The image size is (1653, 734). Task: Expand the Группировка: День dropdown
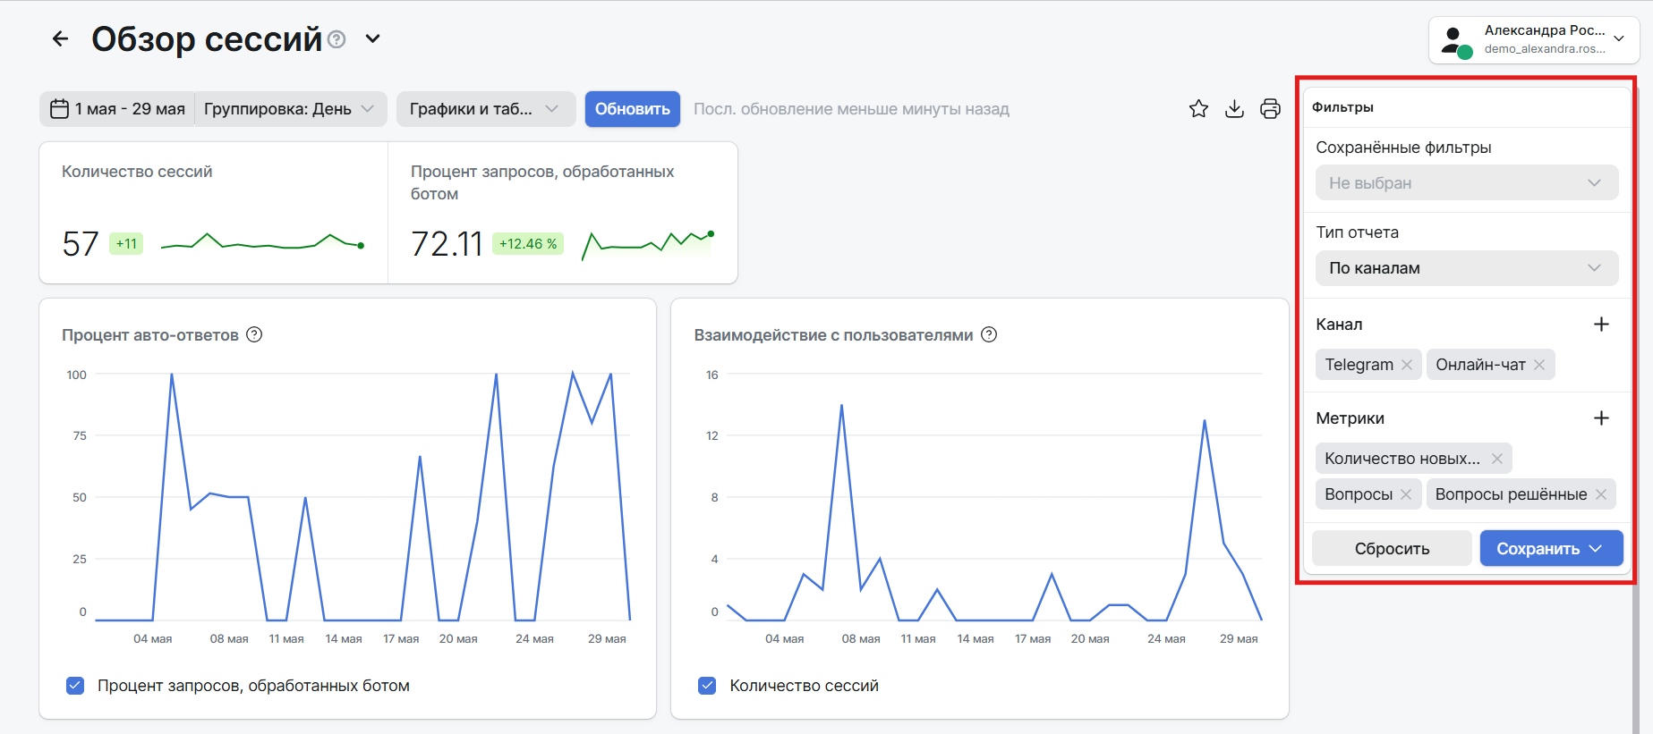pyautogui.click(x=290, y=109)
